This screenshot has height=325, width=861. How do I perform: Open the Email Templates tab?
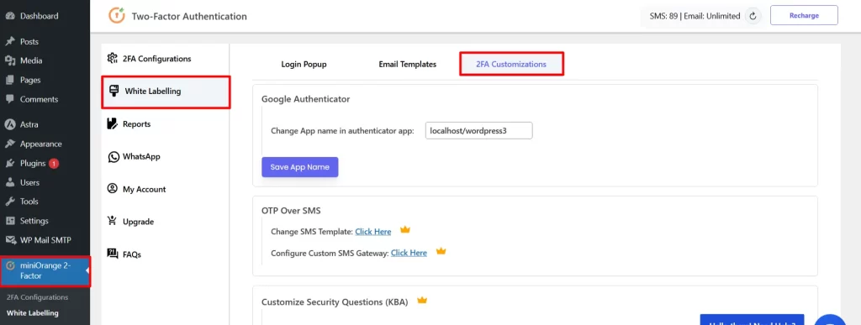coord(408,64)
